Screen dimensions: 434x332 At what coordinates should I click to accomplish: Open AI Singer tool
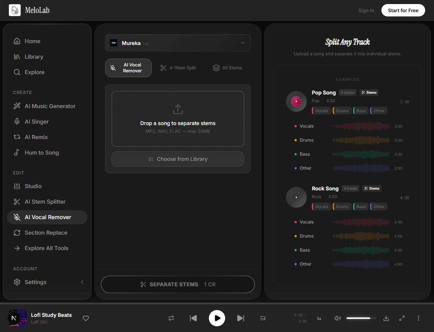[x=47, y=121]
